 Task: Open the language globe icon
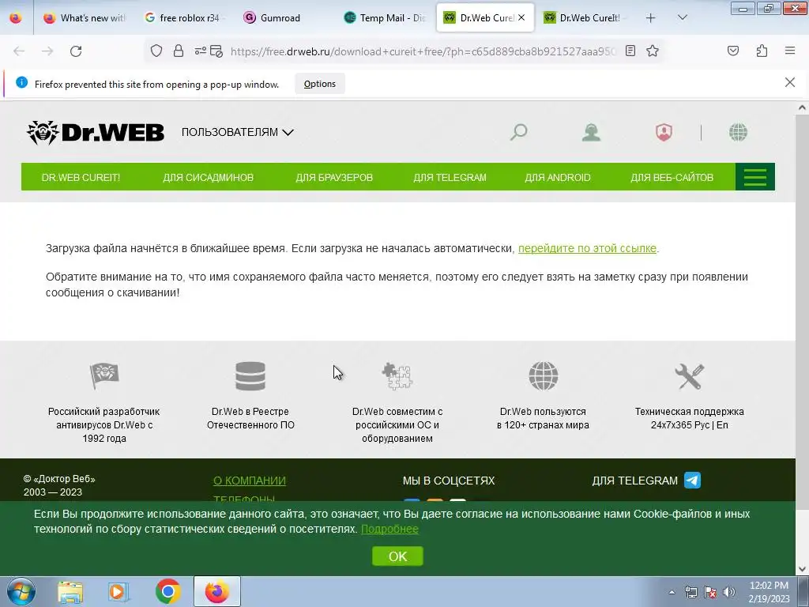739,132
